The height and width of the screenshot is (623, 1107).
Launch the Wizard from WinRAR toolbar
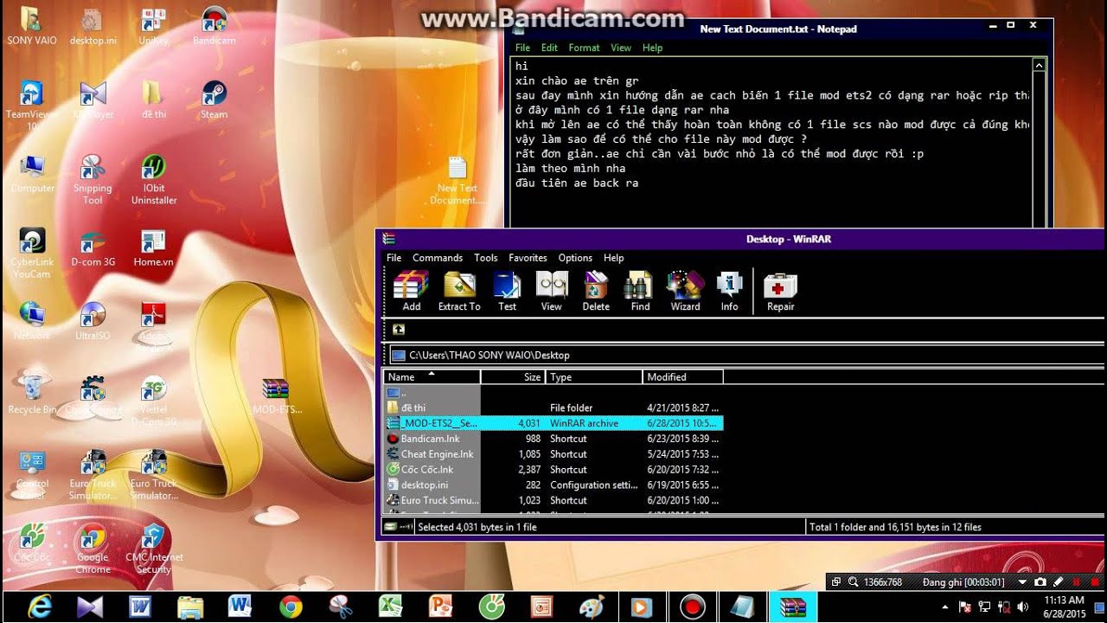685,291
